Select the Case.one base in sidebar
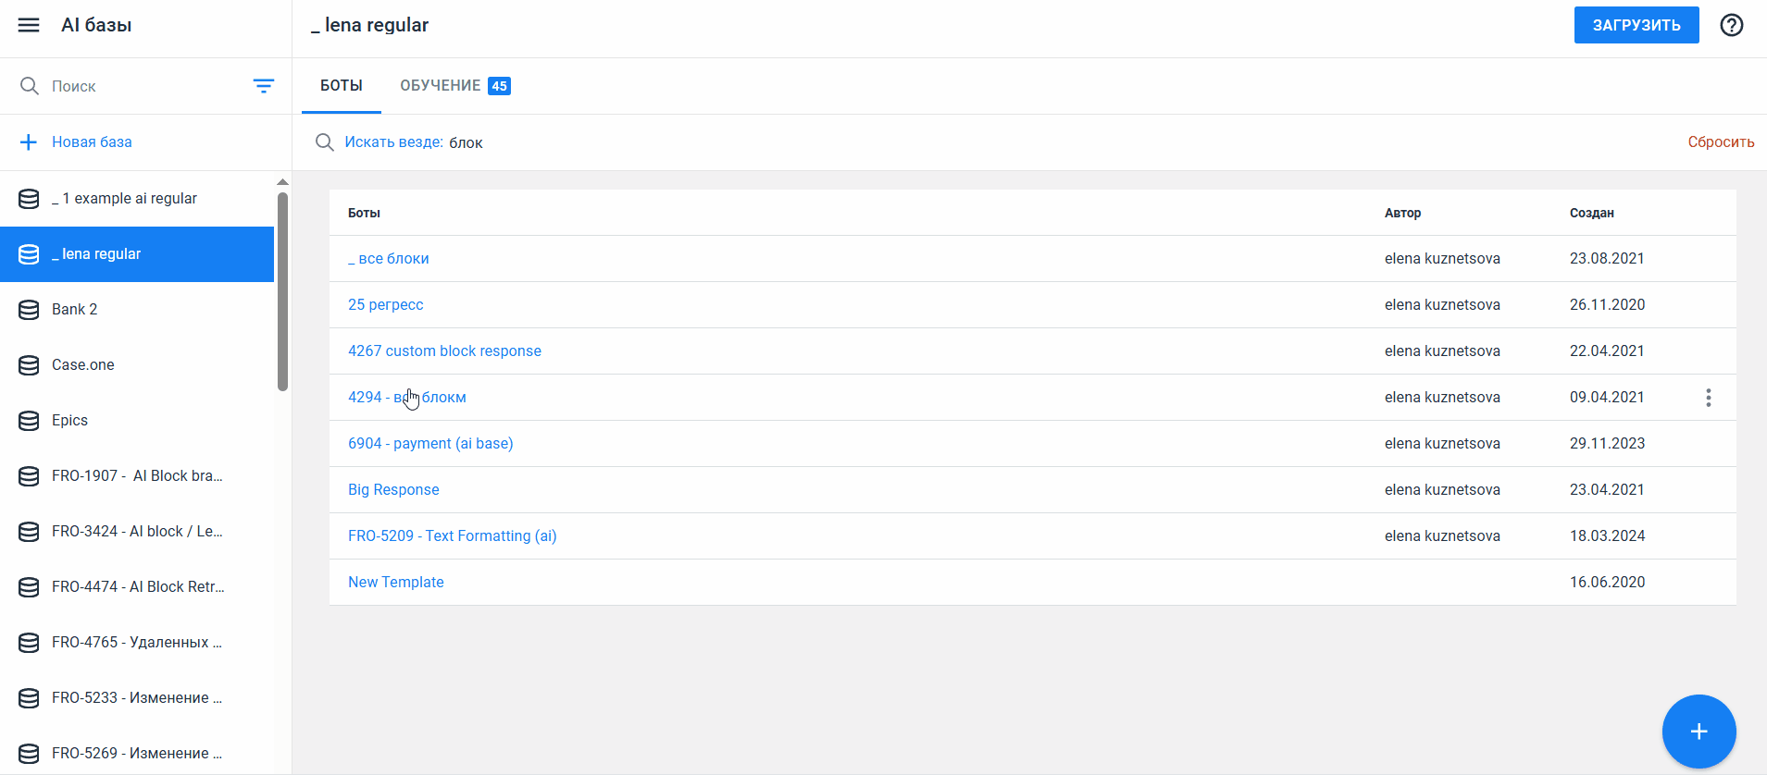This screenshot has height=775, width=1767. [x=83, y=365]
